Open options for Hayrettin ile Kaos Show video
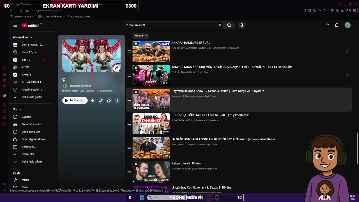The image size is (359, 202). pyautogui.click(x=348, y=100)
